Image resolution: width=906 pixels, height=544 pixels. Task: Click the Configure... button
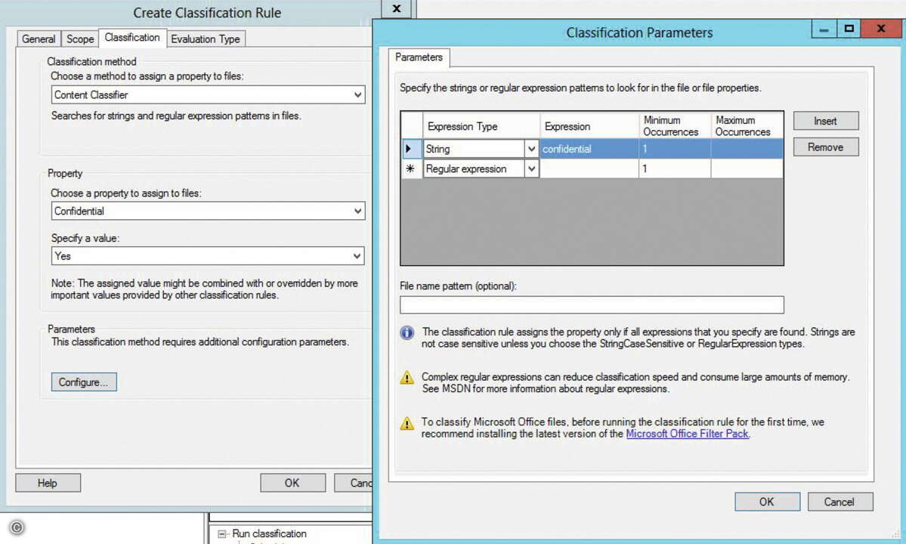tap(84, 382)
